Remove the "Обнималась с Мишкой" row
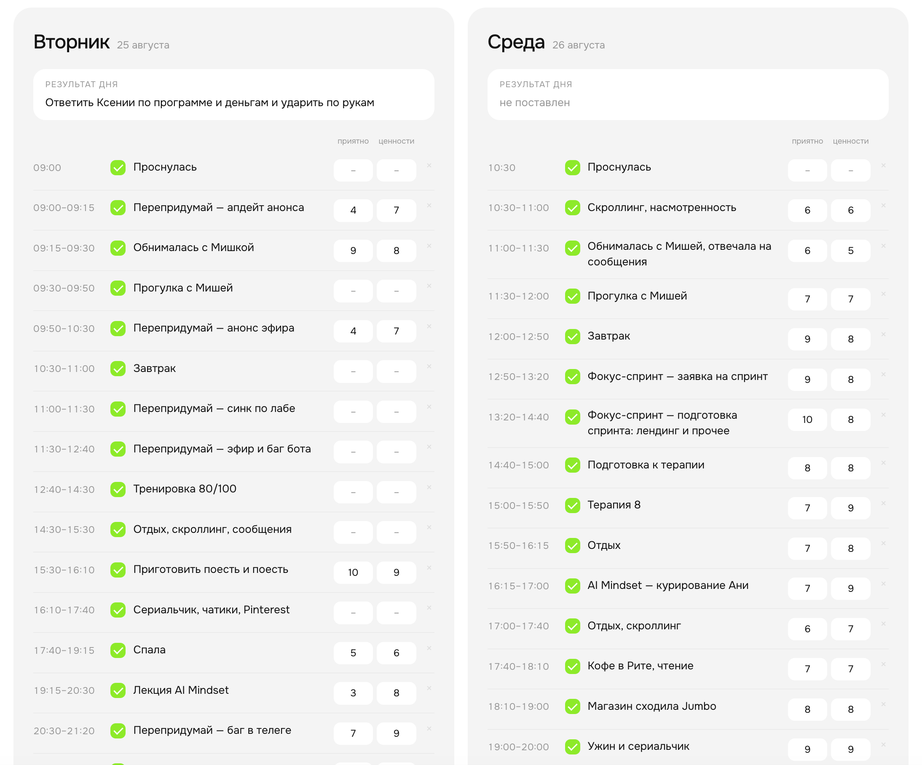Image resolution: width=922 pixels, height=765 pixels. (429, 246)
